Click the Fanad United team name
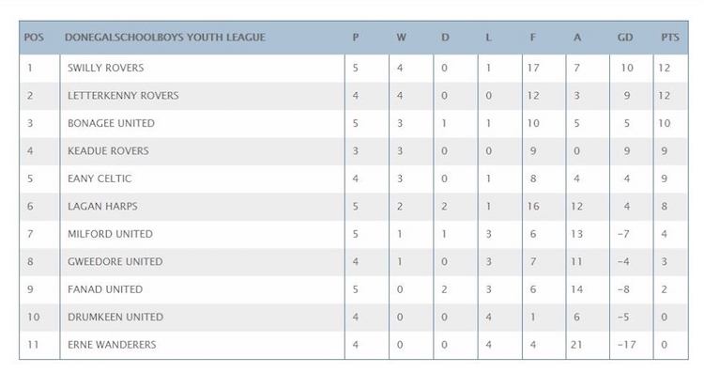This screenshot has height=373, width=704. coord(105,289)
